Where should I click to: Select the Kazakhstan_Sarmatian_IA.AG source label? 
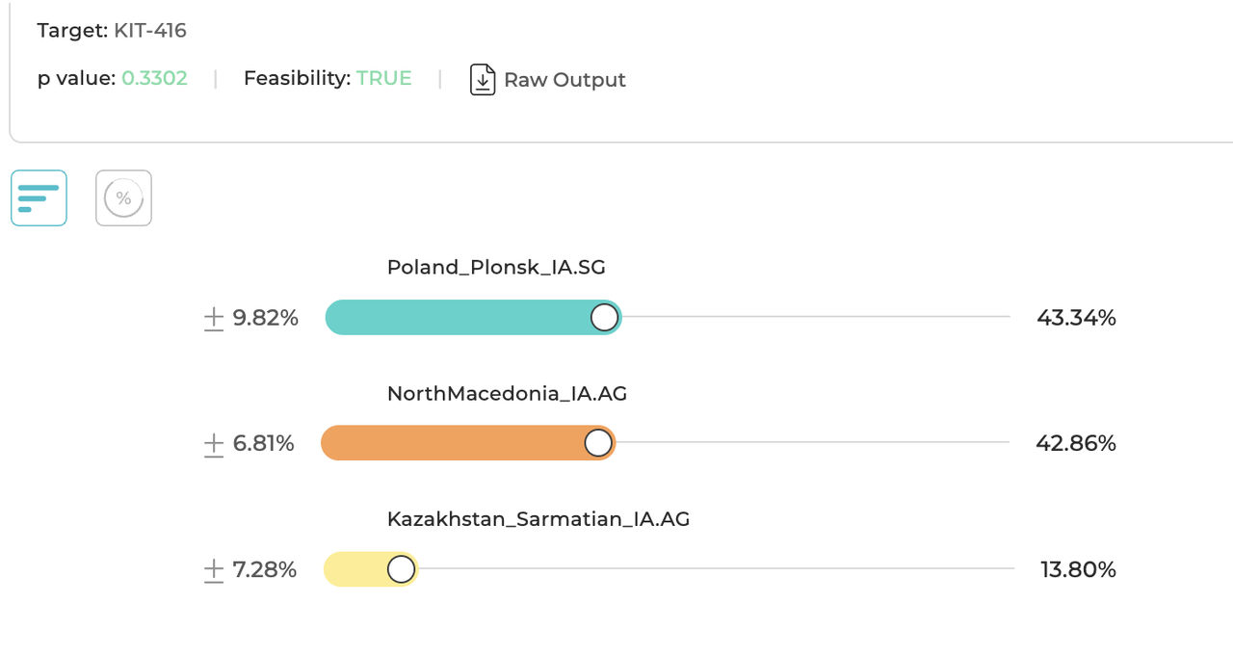[538, 519]
